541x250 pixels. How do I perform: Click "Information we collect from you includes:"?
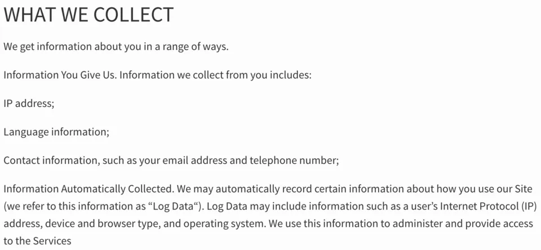[216, 75]
